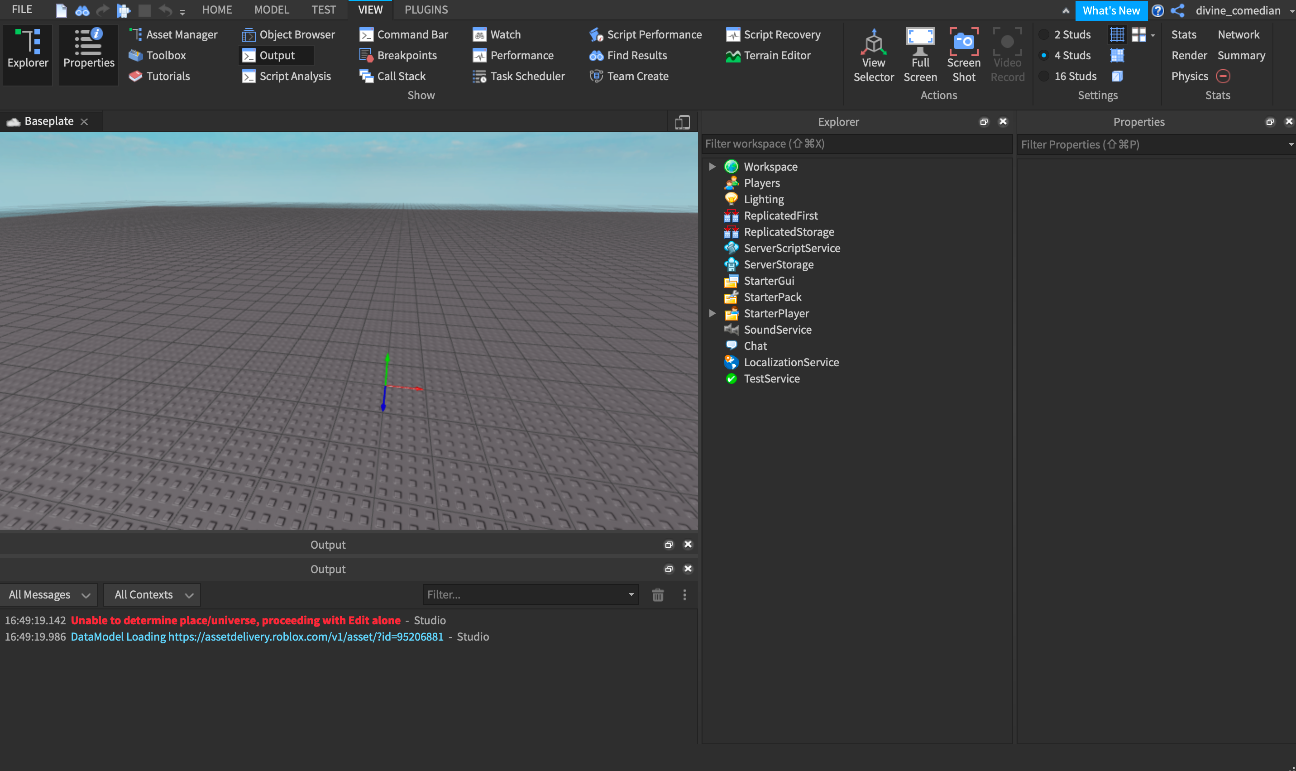Expand the StarterPlayer tree node
Viewport: 1296px width, 771px height.
(712, 313)
